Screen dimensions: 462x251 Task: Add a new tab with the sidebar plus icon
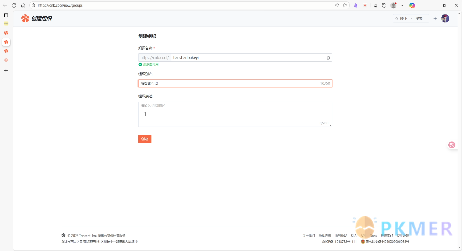[x=6, y=70]
